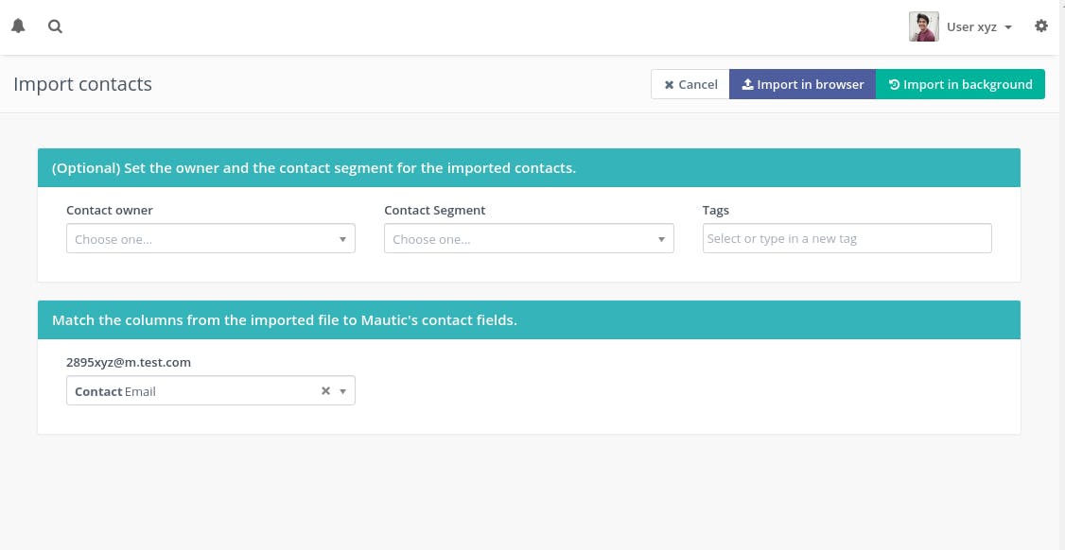Open the global search magnifier icon
This screenshot has height=550, width=1065.
tap(55, 26)
